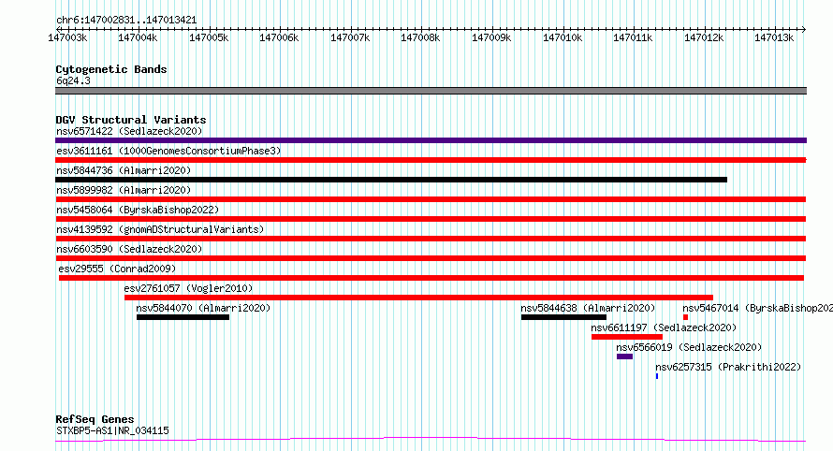Select the esv29555 red variant bar
The width and height of the screenshot is (833, 451).
431,278
